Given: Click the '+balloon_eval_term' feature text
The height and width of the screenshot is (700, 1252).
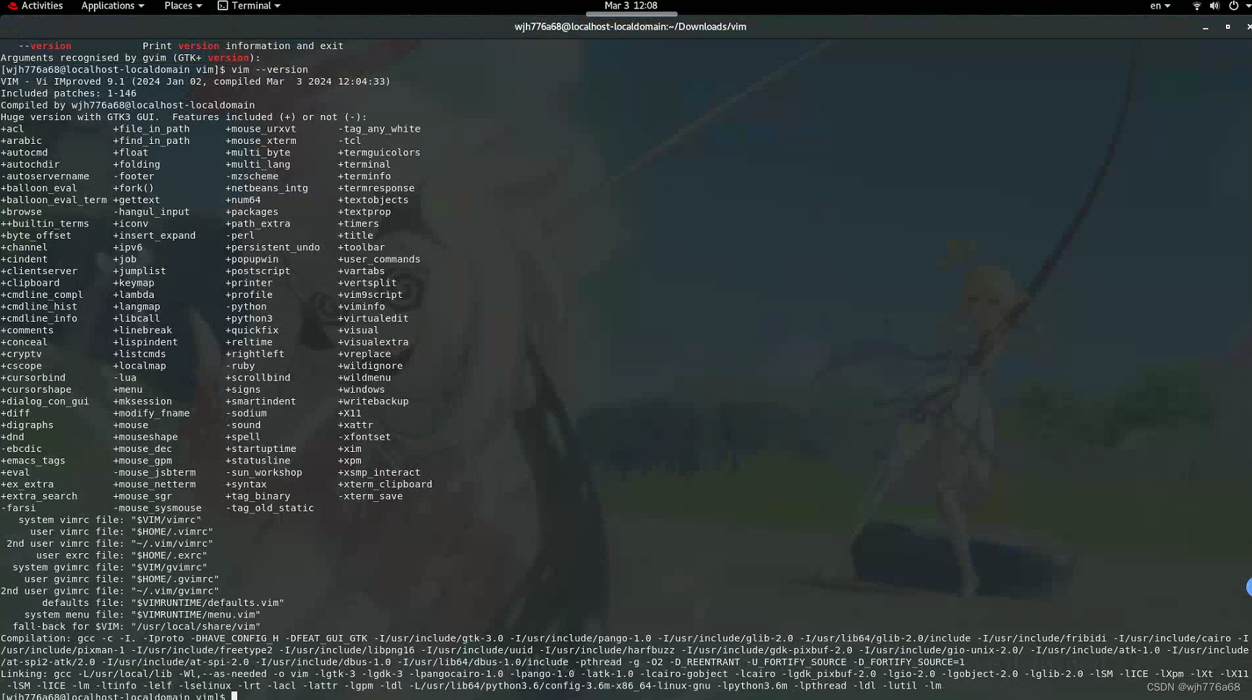Looking at the screenshot, I should [54, 200].
